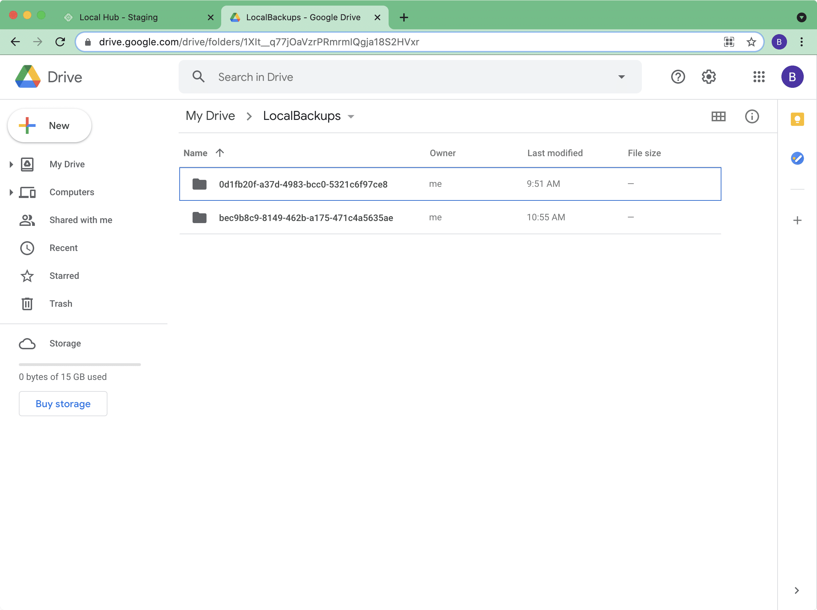Open the Settings gear menu
817x610 pixels.
[709, 77]
